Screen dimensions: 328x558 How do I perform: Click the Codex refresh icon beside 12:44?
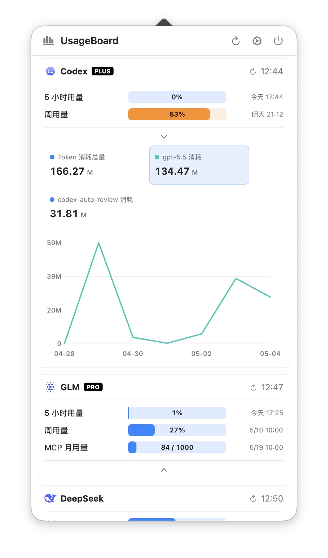[x=253, y=71]
